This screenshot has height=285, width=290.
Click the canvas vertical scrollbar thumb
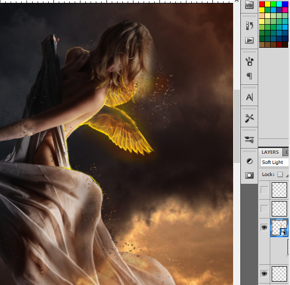point(236,125)
